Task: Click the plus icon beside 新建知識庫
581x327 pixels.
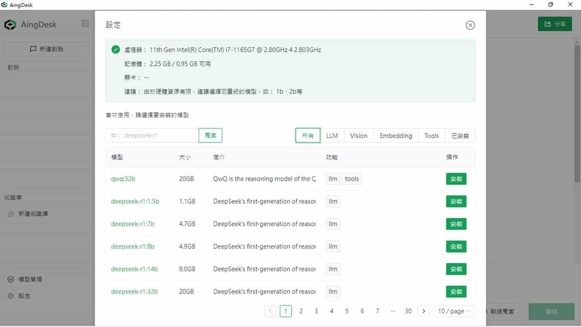Action: pyautogui.click(x=10, y=214)
